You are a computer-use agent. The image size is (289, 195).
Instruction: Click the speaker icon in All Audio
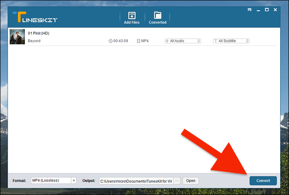coord(167,41)
